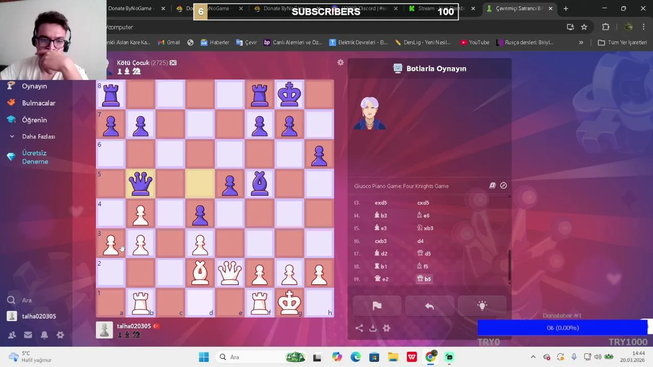This screenshot has height=367, width=653.
Task: Open browser extensions puzzle icon
Action: pyautogui.click(x=606, y=27)
